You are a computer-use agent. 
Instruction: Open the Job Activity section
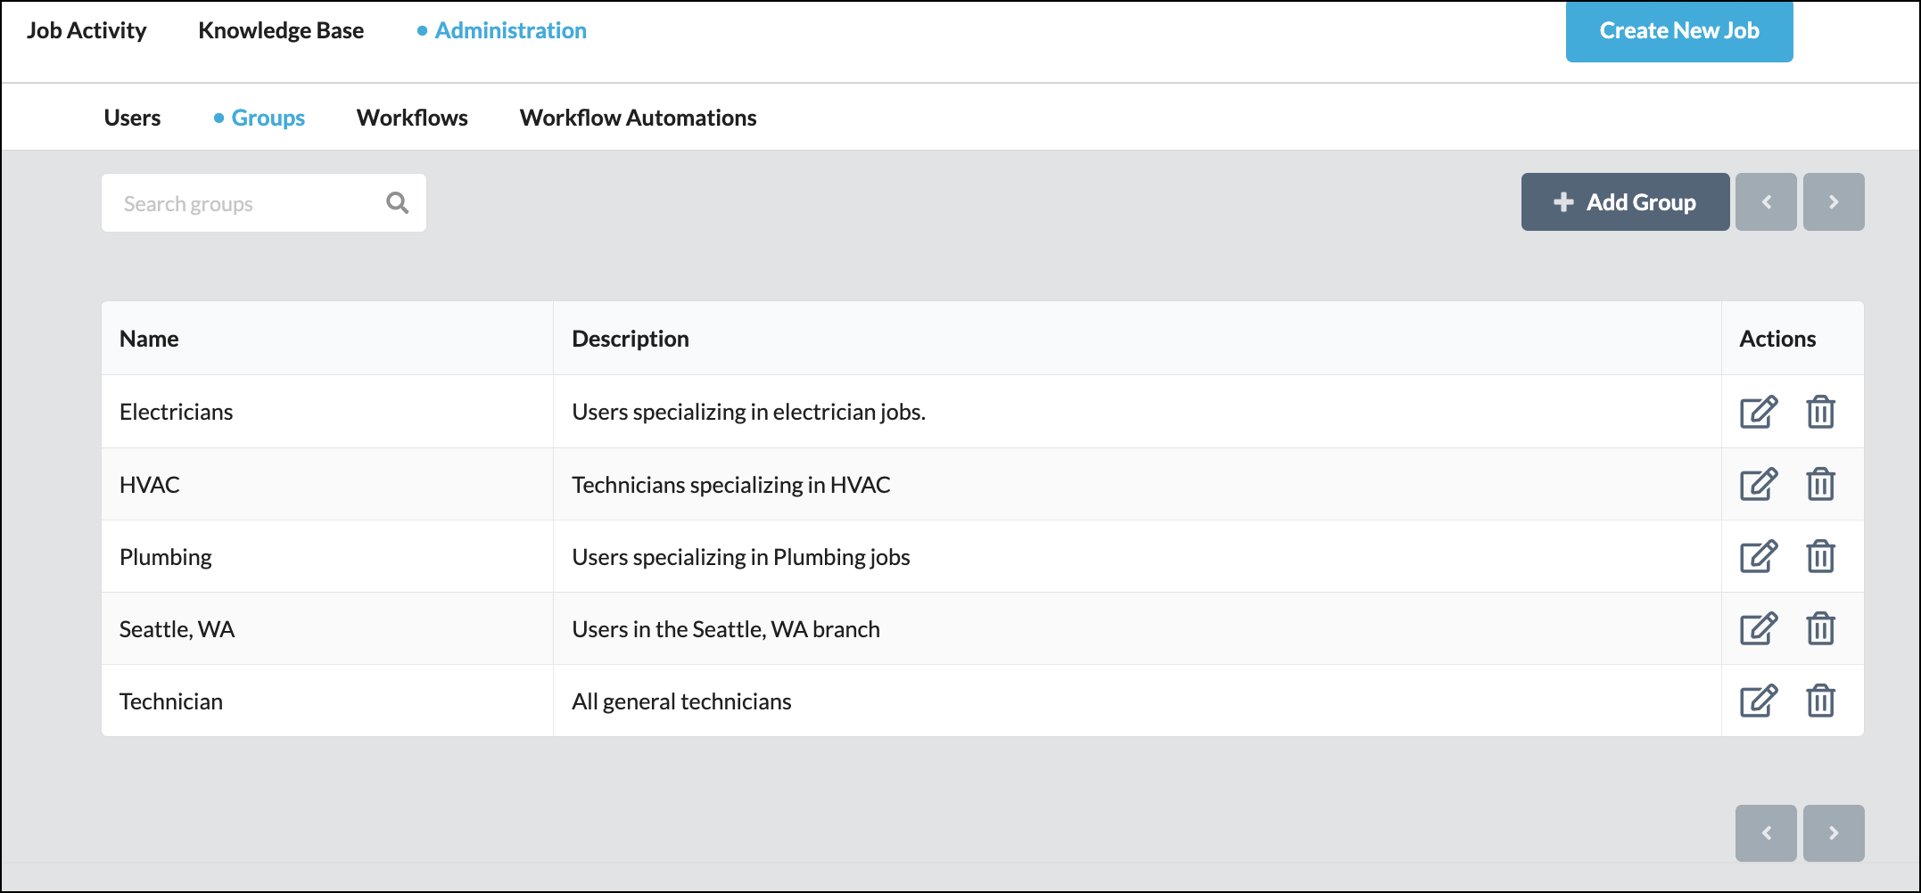click(87, 30)
